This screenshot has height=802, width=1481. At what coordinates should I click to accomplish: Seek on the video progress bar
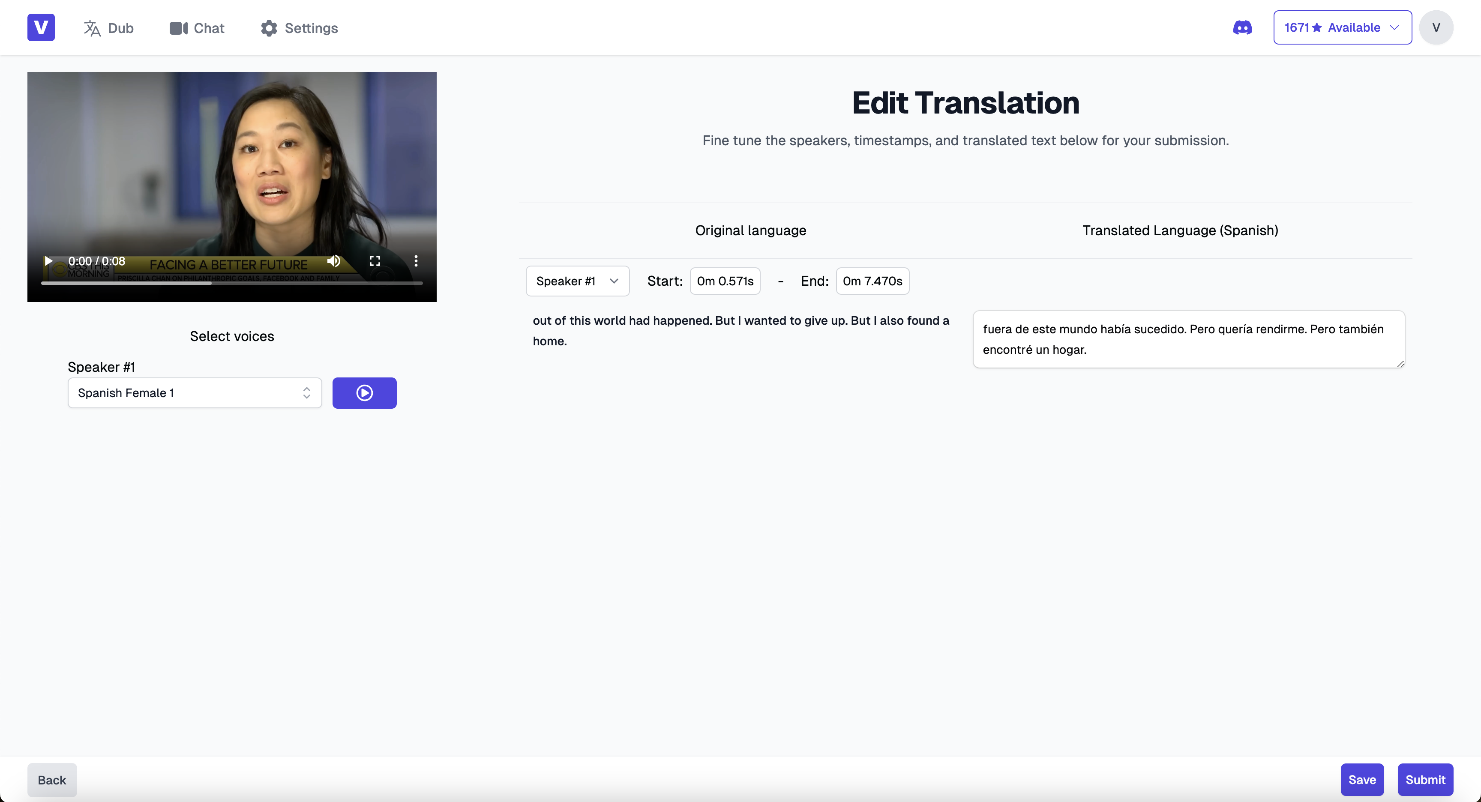(232, 283)
